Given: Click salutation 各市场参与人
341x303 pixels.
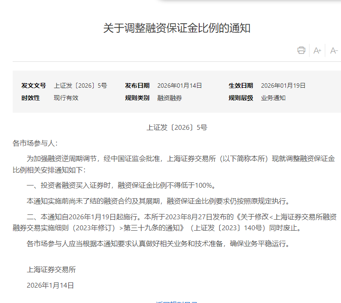Looking at the screenshot, I should [35, 143].
